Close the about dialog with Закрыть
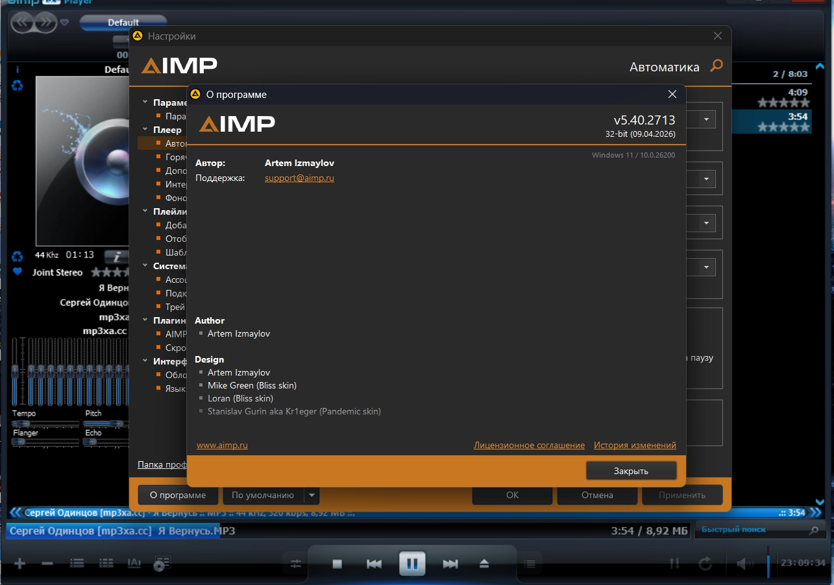This screenshot has height=585, width=834. click(x=631, y=471)
